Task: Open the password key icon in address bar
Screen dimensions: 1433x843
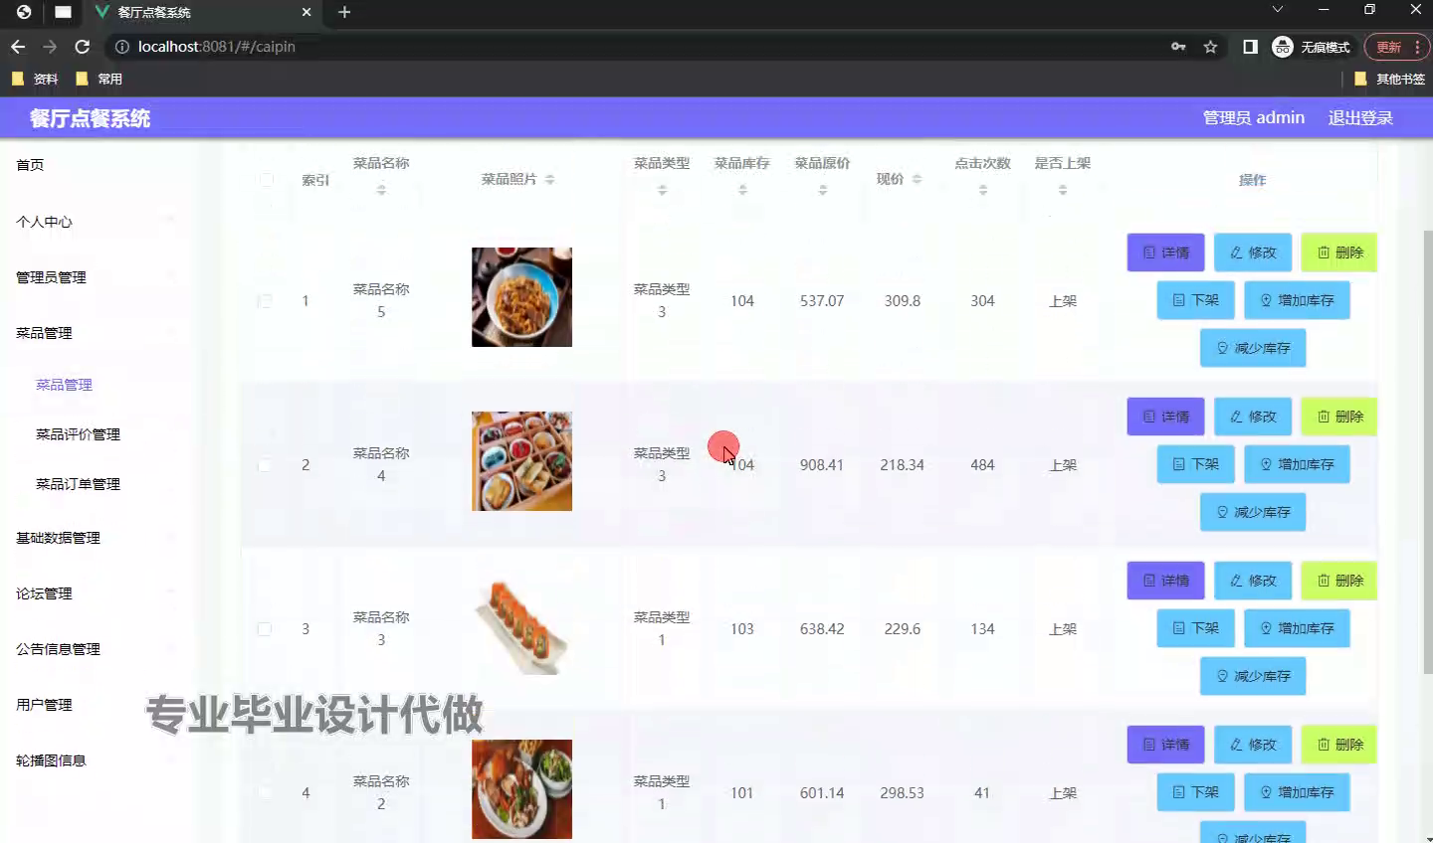Action: 1178,47
